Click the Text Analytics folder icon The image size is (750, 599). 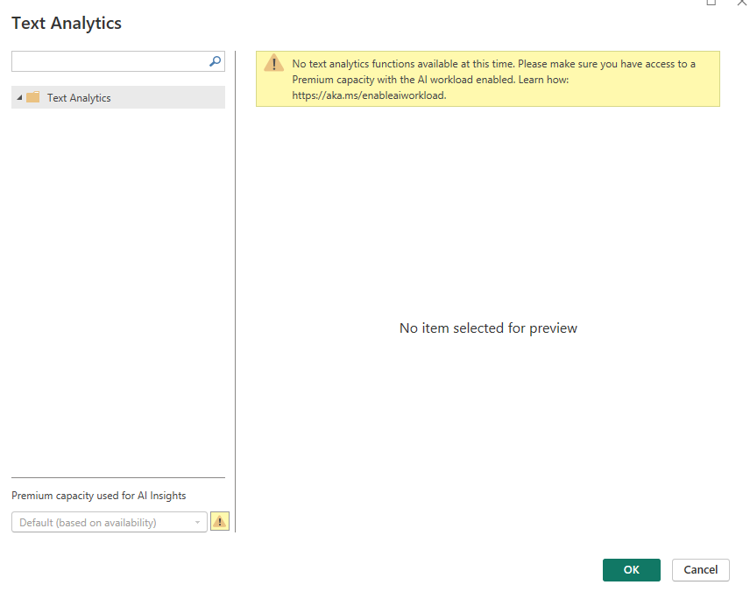(33, 97)
